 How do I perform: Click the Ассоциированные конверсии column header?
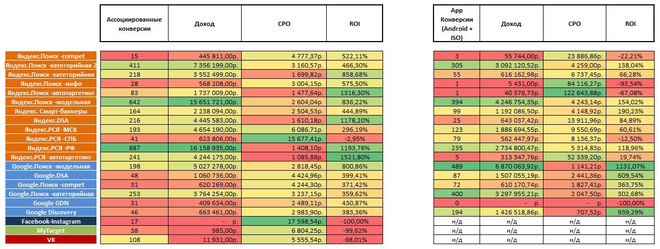134,24
